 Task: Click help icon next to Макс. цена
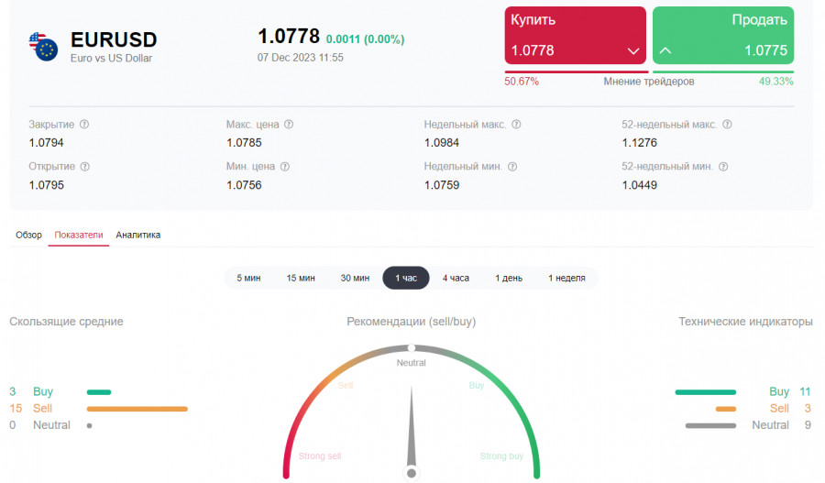[x=289, y=124]
